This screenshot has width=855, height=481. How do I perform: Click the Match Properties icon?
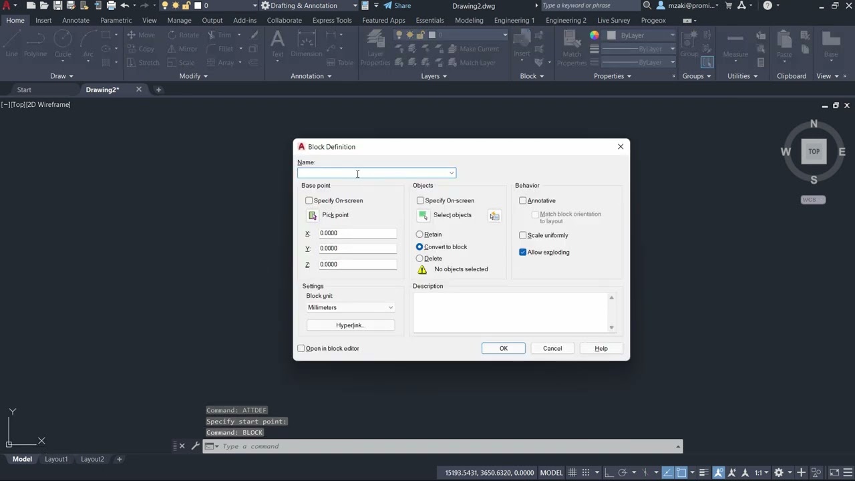click(x=572, y=48)
